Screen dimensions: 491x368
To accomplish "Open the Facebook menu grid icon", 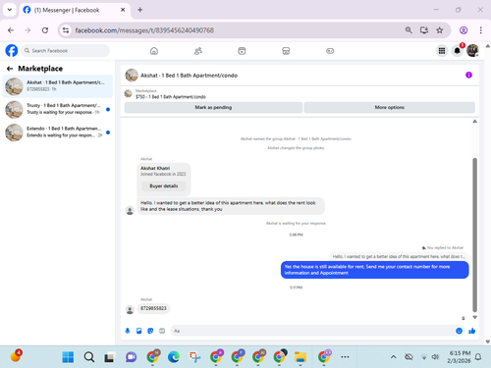I will click(442, 51).
